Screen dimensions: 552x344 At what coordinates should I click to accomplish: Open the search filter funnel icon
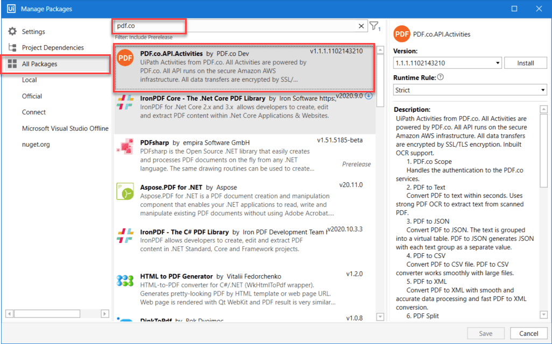[x=374, y=26]
